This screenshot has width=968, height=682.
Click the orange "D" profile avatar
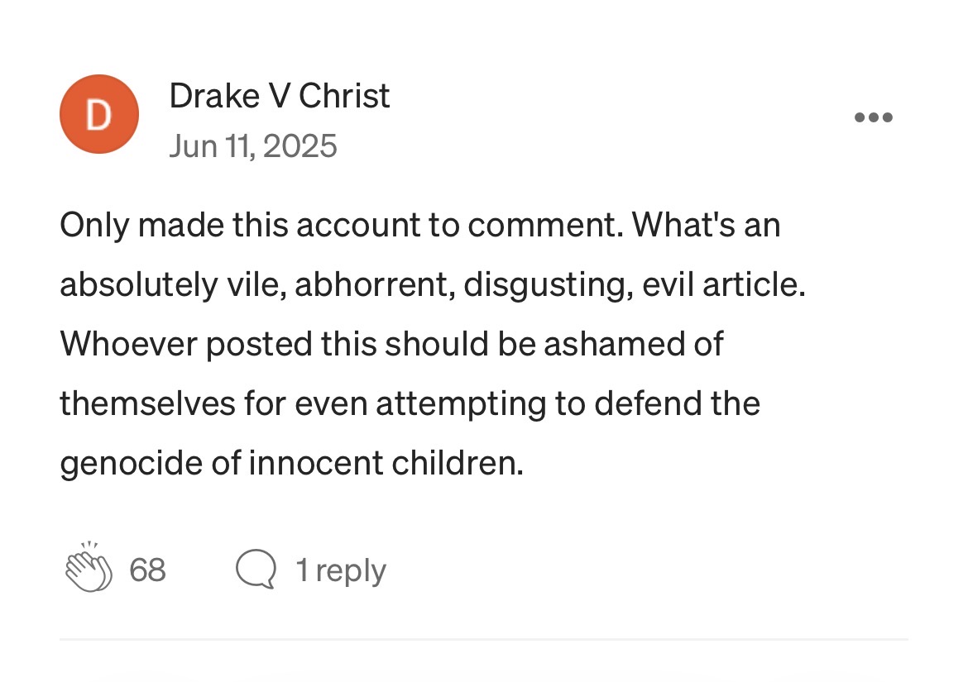[98, 114]
